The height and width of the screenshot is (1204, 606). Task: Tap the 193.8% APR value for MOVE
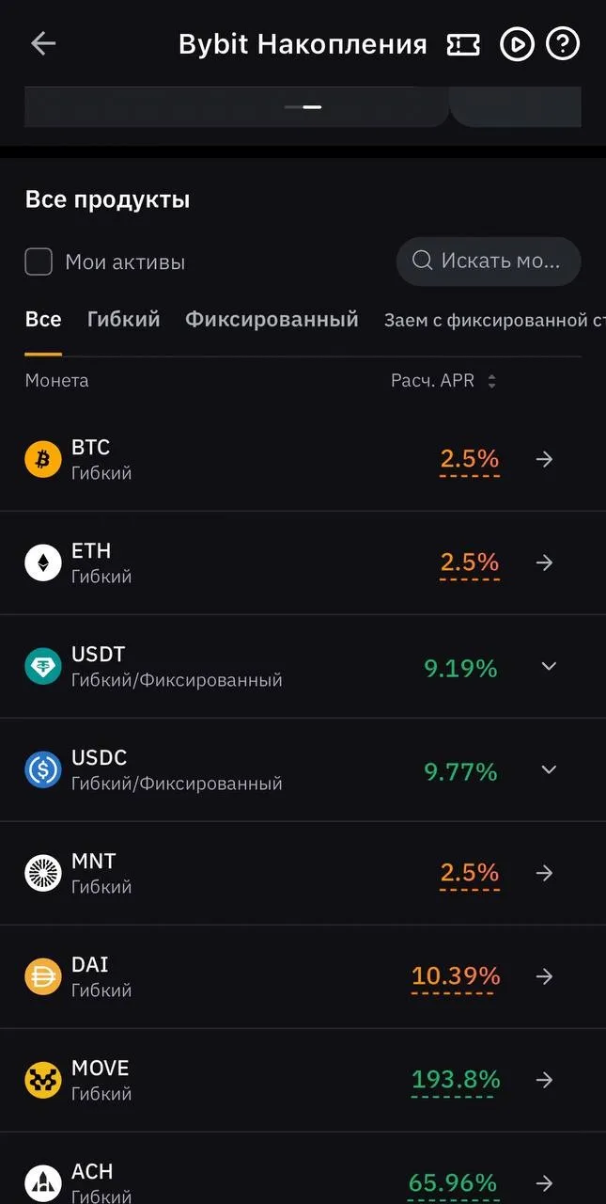point(456,1080)
